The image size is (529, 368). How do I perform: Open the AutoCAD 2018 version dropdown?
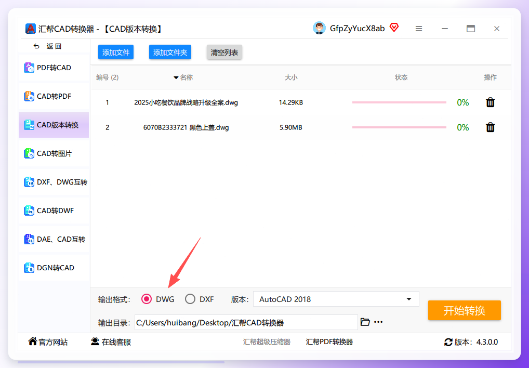tap(336, 299)
